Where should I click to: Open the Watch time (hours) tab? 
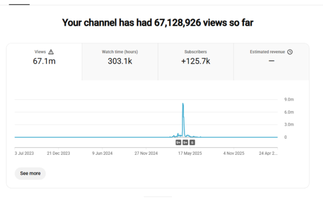pyautogui.click(x=120, y=61)
